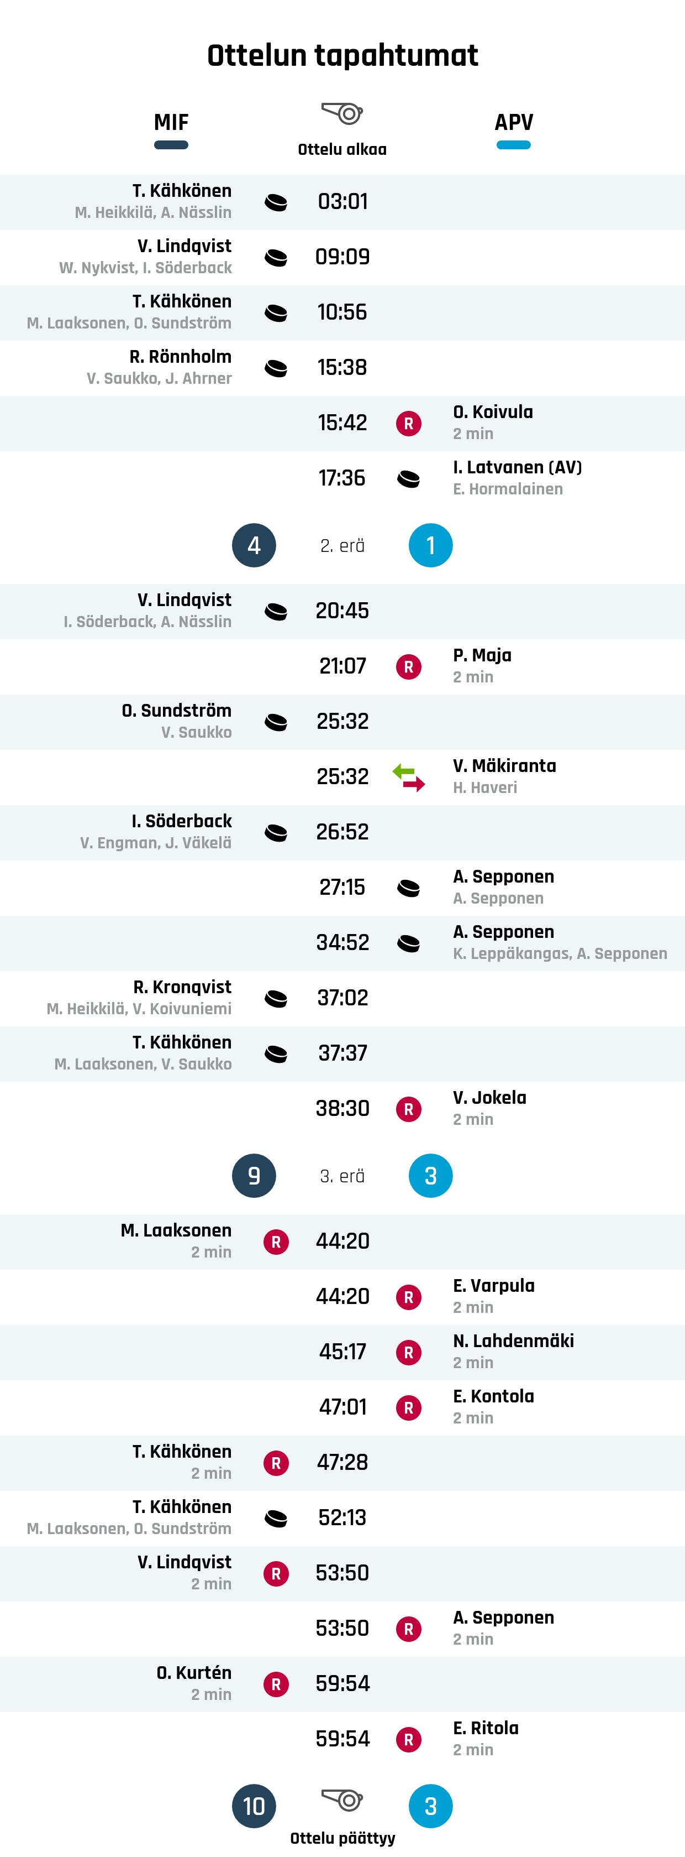Click the penalty icon for E. Ritola
685x1857 pixels.
pyautogui.click(x=408, y=1740)
